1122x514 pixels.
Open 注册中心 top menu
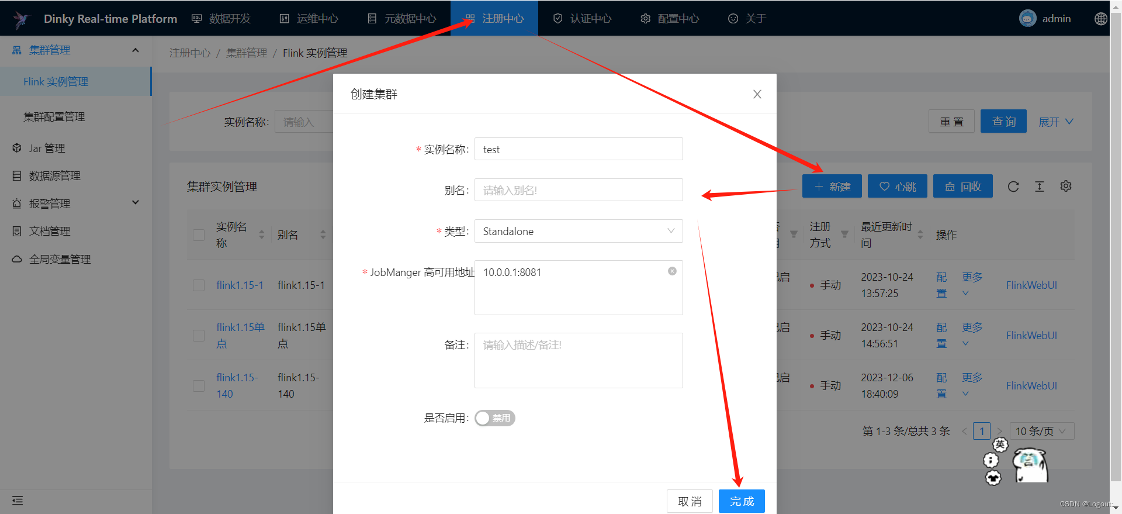point(494,19)
